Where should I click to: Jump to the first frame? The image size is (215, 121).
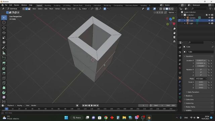83,106
